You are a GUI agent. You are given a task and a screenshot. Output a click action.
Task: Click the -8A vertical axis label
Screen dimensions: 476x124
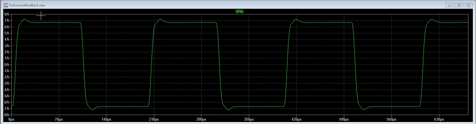pos(7,115)
